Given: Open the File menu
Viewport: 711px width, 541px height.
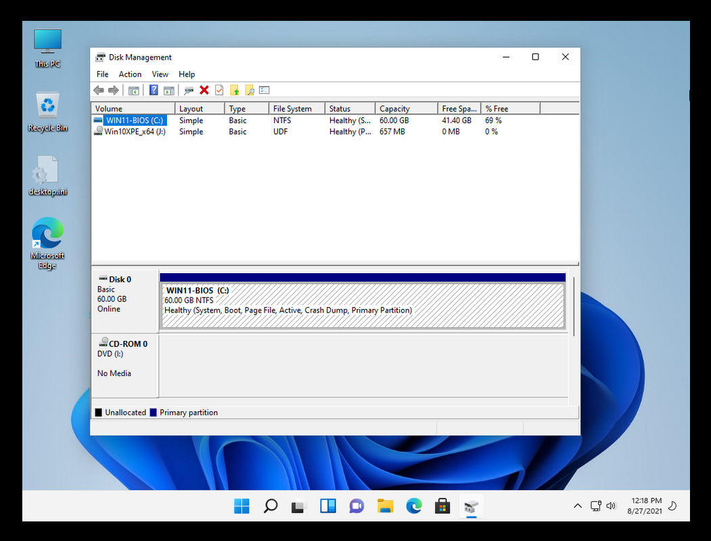Looking at the screenshot, I should point(102,74).
